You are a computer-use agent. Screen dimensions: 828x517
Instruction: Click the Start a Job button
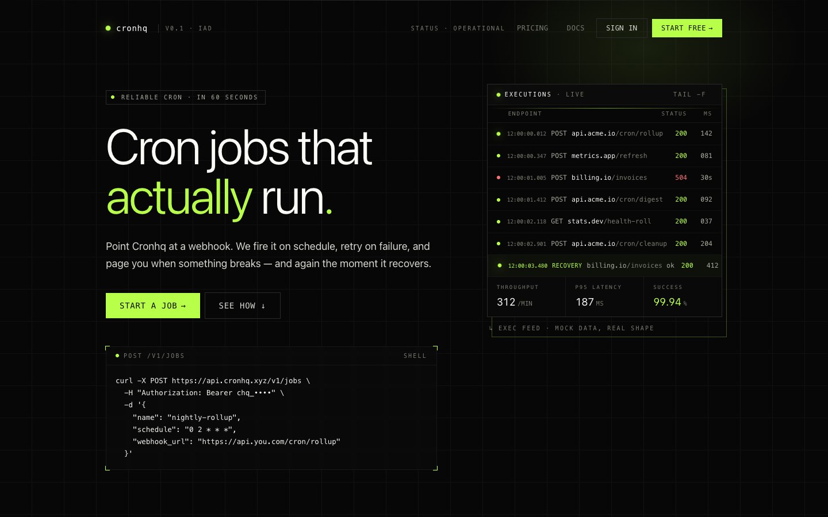(x=153, y=306)
